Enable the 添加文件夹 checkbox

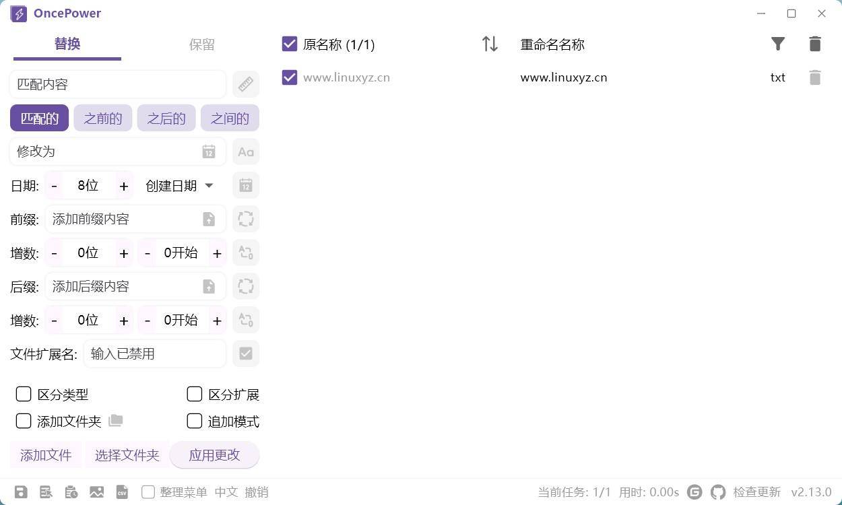pyautogui.click(x=24, y=421)
